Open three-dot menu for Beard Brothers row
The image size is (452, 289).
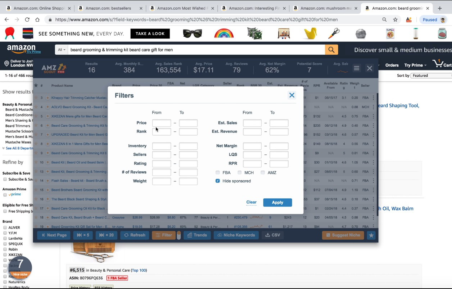pos(374,190)
